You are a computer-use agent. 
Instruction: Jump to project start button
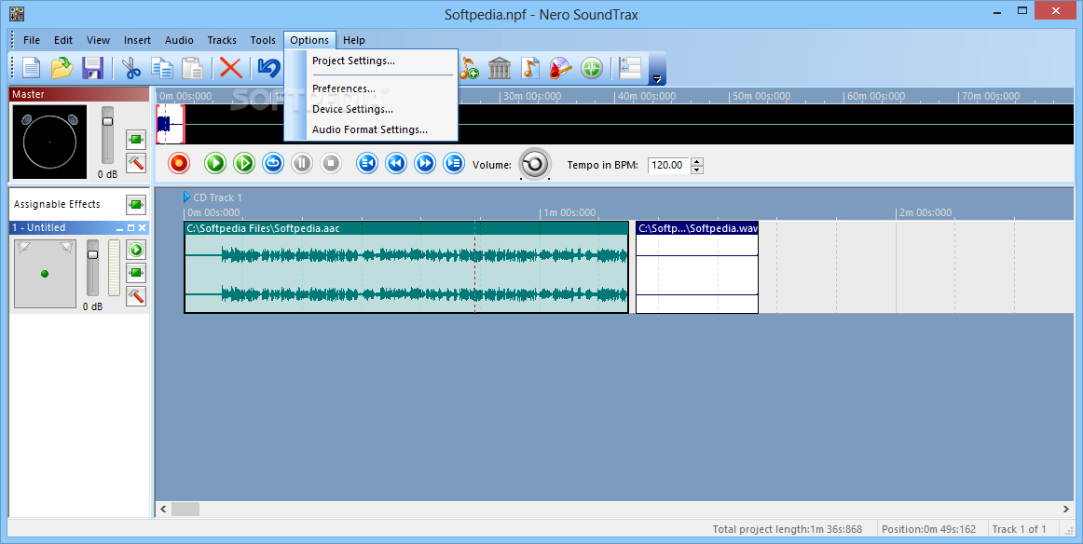click(367, 163)
